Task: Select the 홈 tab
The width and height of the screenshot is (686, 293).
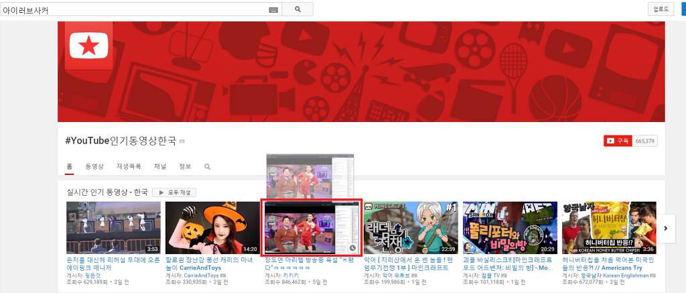Action: 69,166
